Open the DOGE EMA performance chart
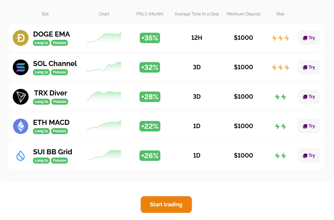Viewport: 334px width, 220px height. 104,38
